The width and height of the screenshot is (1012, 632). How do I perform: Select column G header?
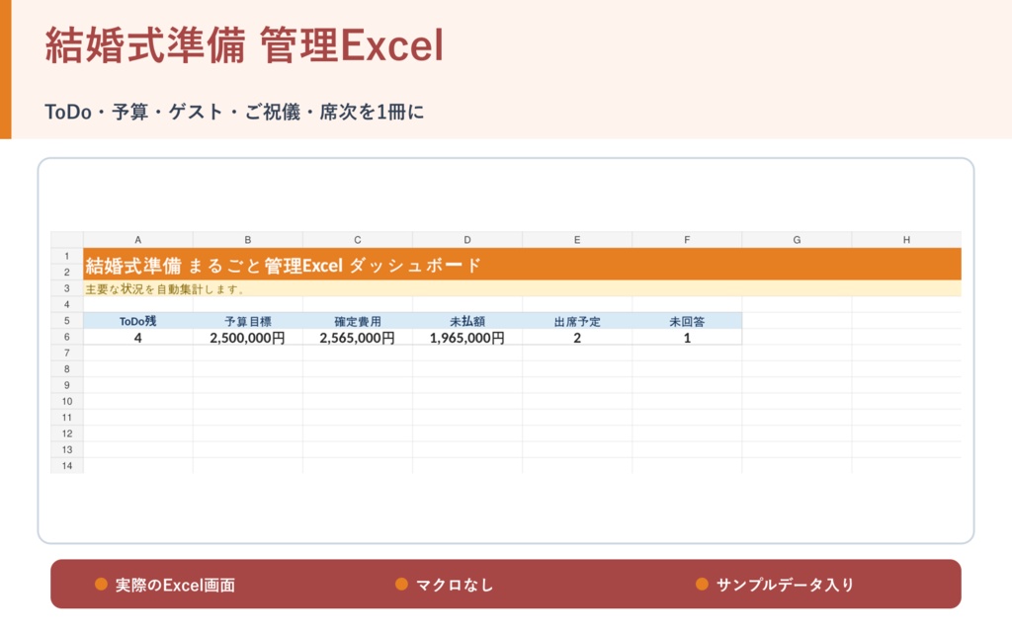(x=797, y=240)
